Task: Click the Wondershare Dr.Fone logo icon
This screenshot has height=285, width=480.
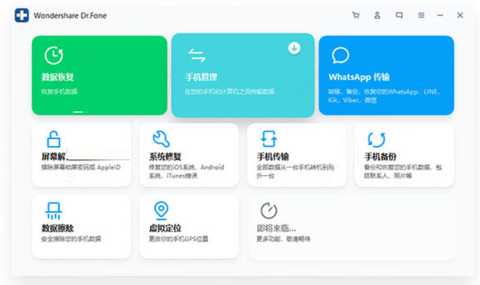Action: tap(21, 15)
